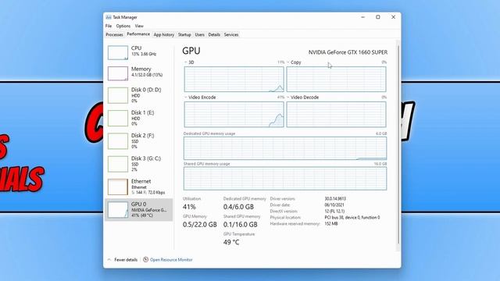The image size is (500, 281).
Task: Click the 0.4/6.0 GB dedicated memory value
Action: 238,207
